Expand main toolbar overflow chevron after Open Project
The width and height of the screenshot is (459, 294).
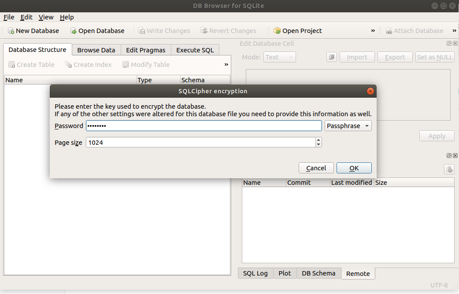point(373,30)
